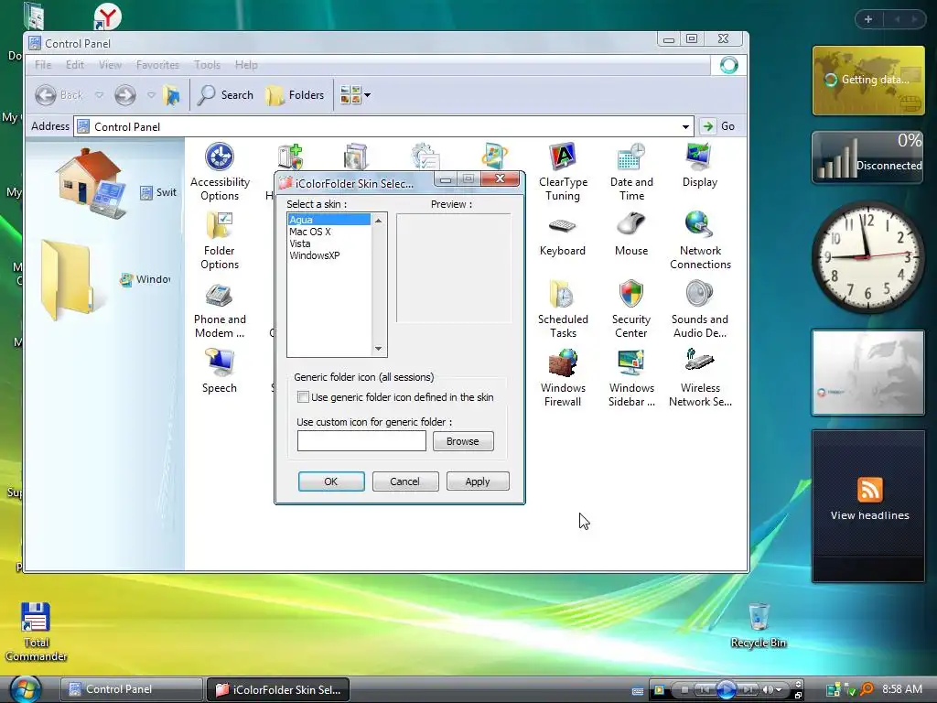937x703 pixels.
Task: Expand the Address bar dropdown
Action: [685, 126]
